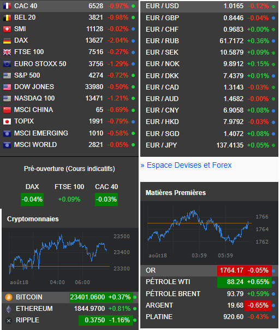280x330 pixels.
Task: Click the TOPIX value 1991
Action: pyautogui.click(x=96, y=121)
